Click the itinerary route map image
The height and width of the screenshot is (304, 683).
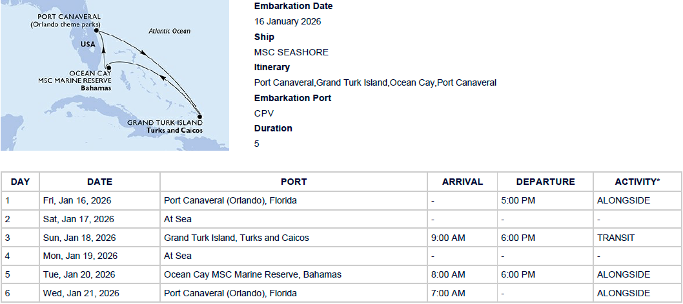(x=114, y=75)
